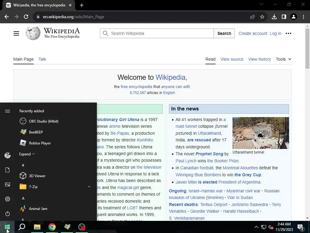Click the browser address bar URL
The height and width of the screenshot is (233, 310).
[74, 17]
